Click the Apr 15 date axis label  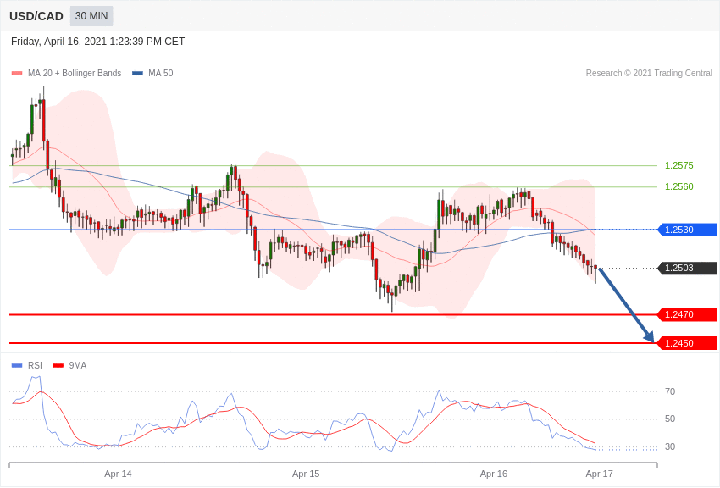pyautogui.click(x=306, y=474)
